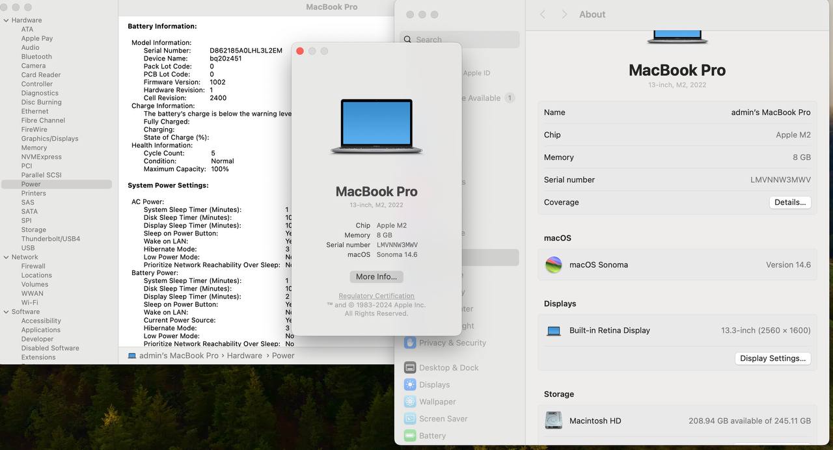
Task: Select Disabled Software under Software
Action: (50, 348)
